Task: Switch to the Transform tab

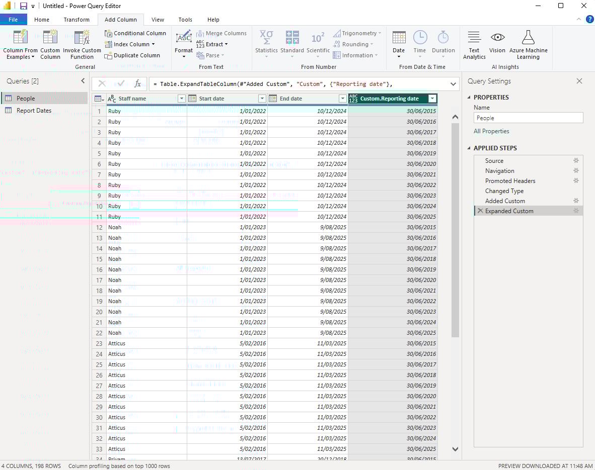Action: click(x=77, y=20)
